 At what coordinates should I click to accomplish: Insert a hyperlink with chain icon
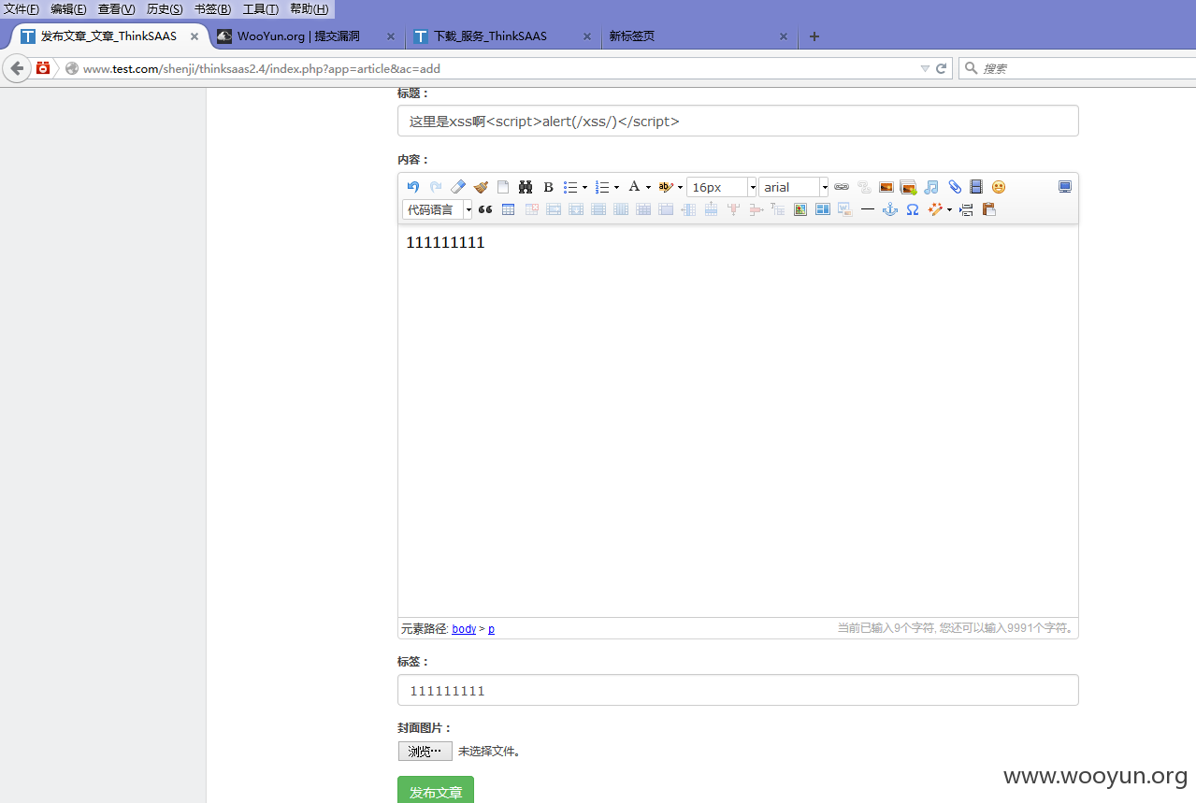[x=842, y=187]
